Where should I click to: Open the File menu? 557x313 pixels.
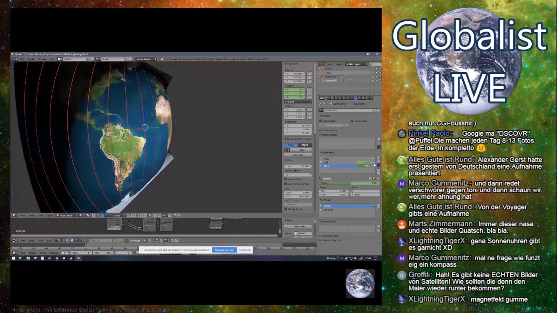click(22, 59)
